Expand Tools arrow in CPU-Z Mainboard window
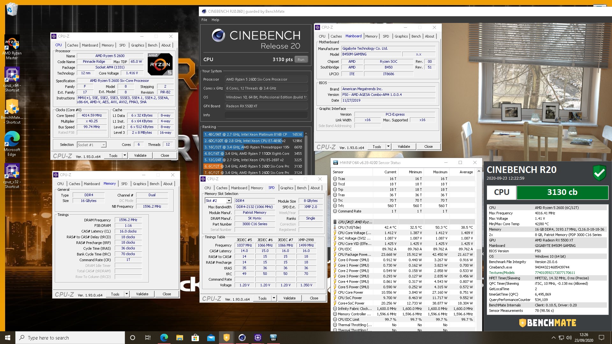612x344 pixels. click(x=389, y=147)
